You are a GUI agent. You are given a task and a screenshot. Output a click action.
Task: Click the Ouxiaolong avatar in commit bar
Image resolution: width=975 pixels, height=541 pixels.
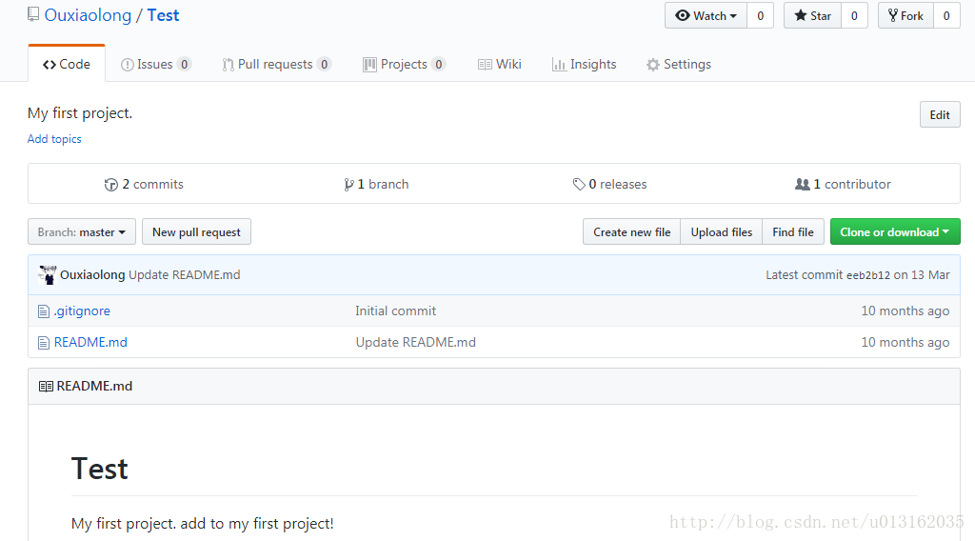(48, 275)
